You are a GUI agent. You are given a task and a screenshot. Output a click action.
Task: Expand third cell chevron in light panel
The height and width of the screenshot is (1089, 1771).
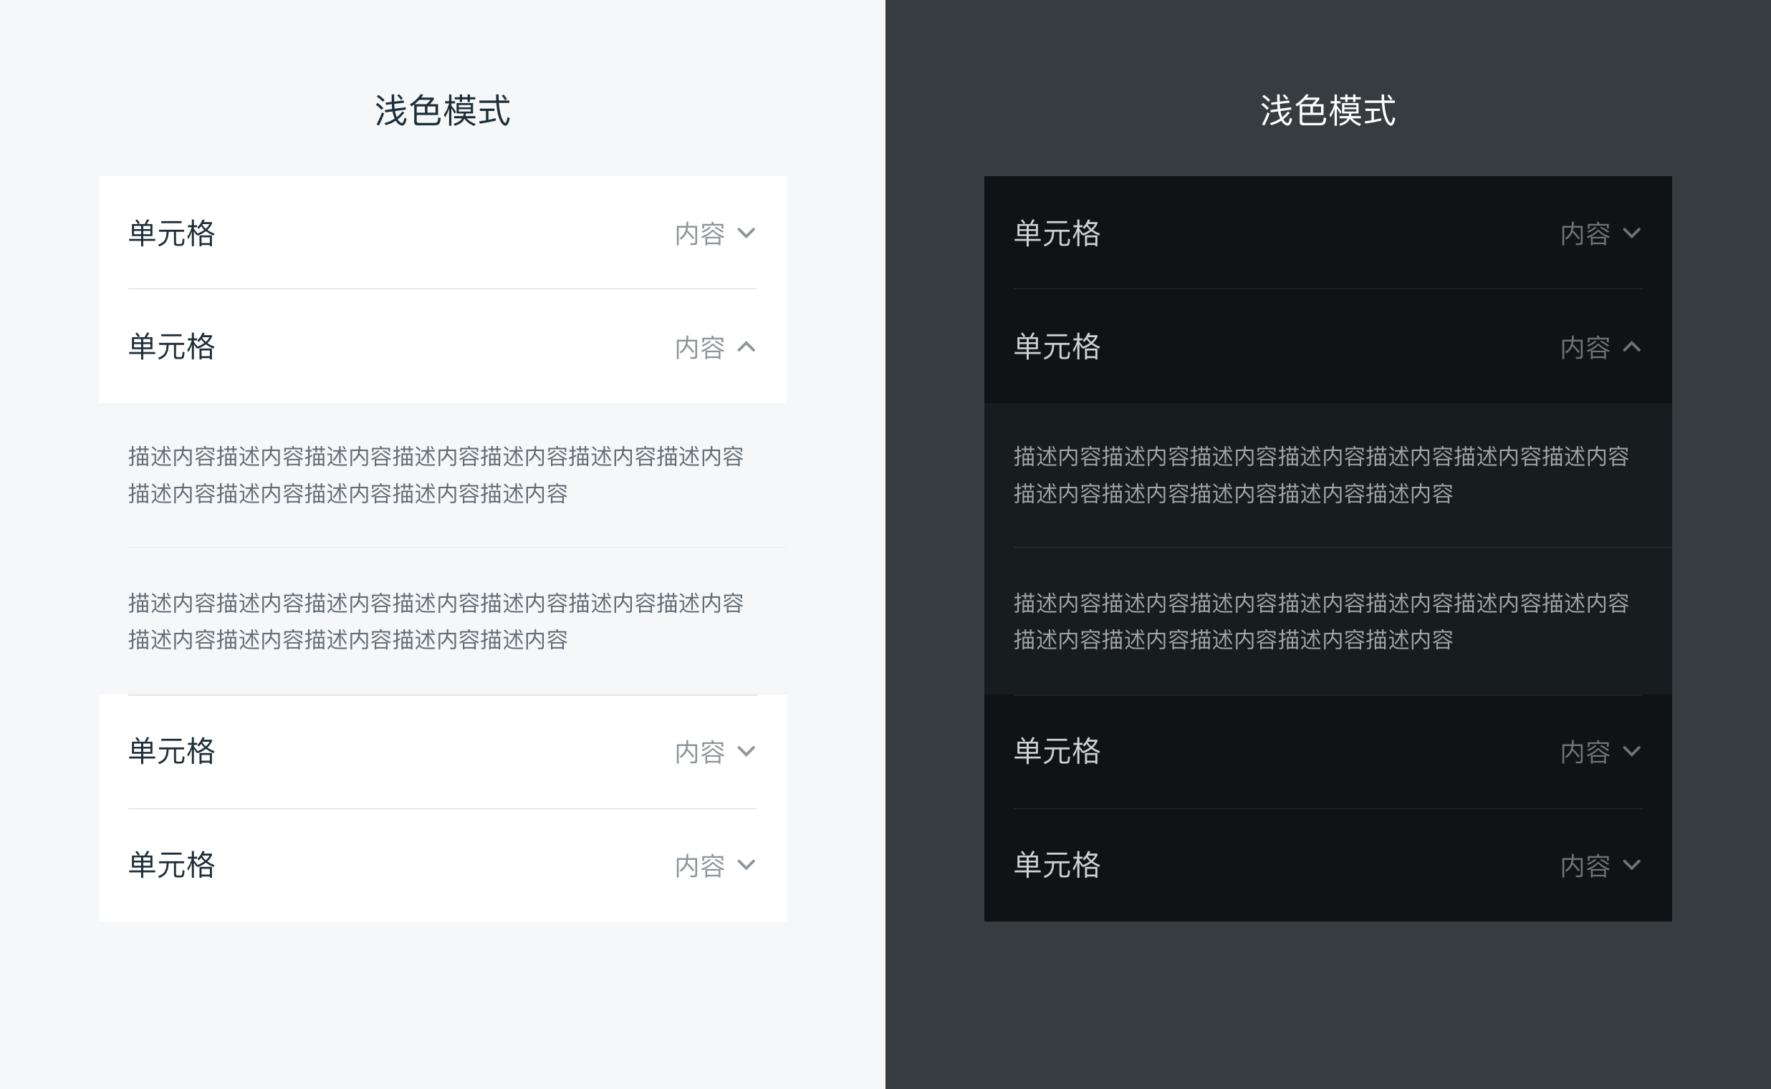click(x=747, y=751)
